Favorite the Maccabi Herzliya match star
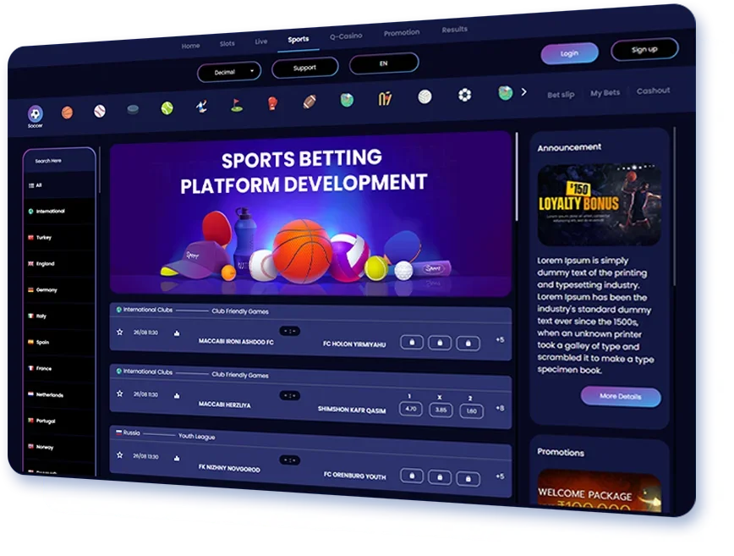The height and width of the screenshot is (556, 734). click(x=120, y=394)
